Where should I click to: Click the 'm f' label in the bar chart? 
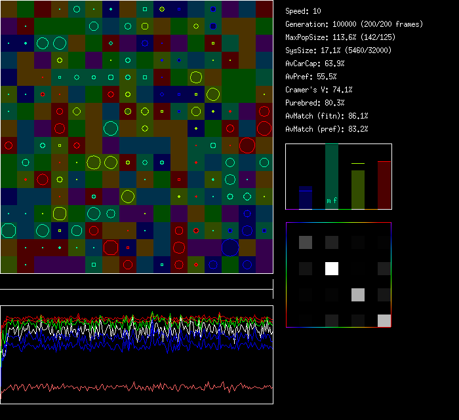click(x=332, y=201)
